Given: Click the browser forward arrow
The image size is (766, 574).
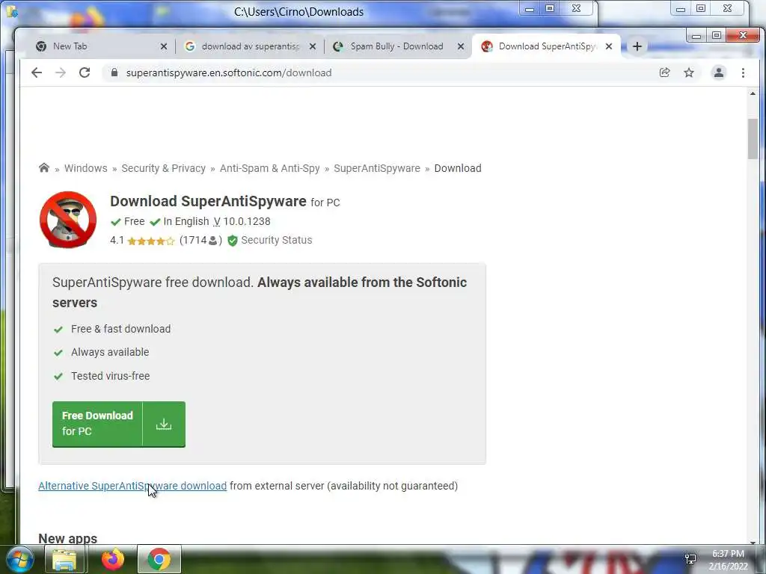Looking at the screenshot, I should 61,72.
